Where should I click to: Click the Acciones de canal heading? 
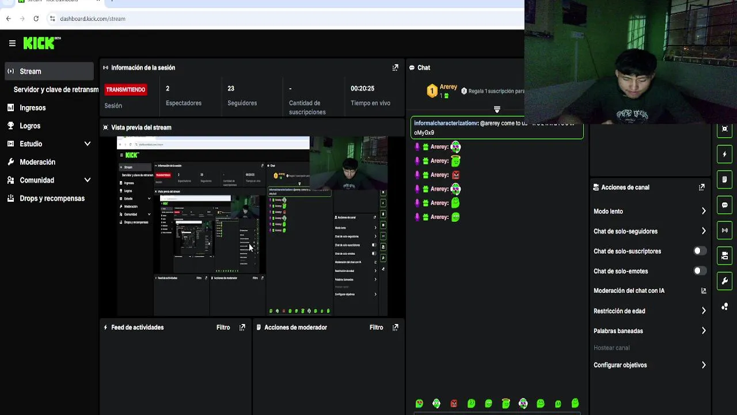point(625,187)
